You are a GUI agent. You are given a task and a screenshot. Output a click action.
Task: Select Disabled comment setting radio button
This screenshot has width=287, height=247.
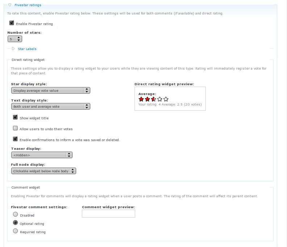pyautogui.click(x=15, y=214)
